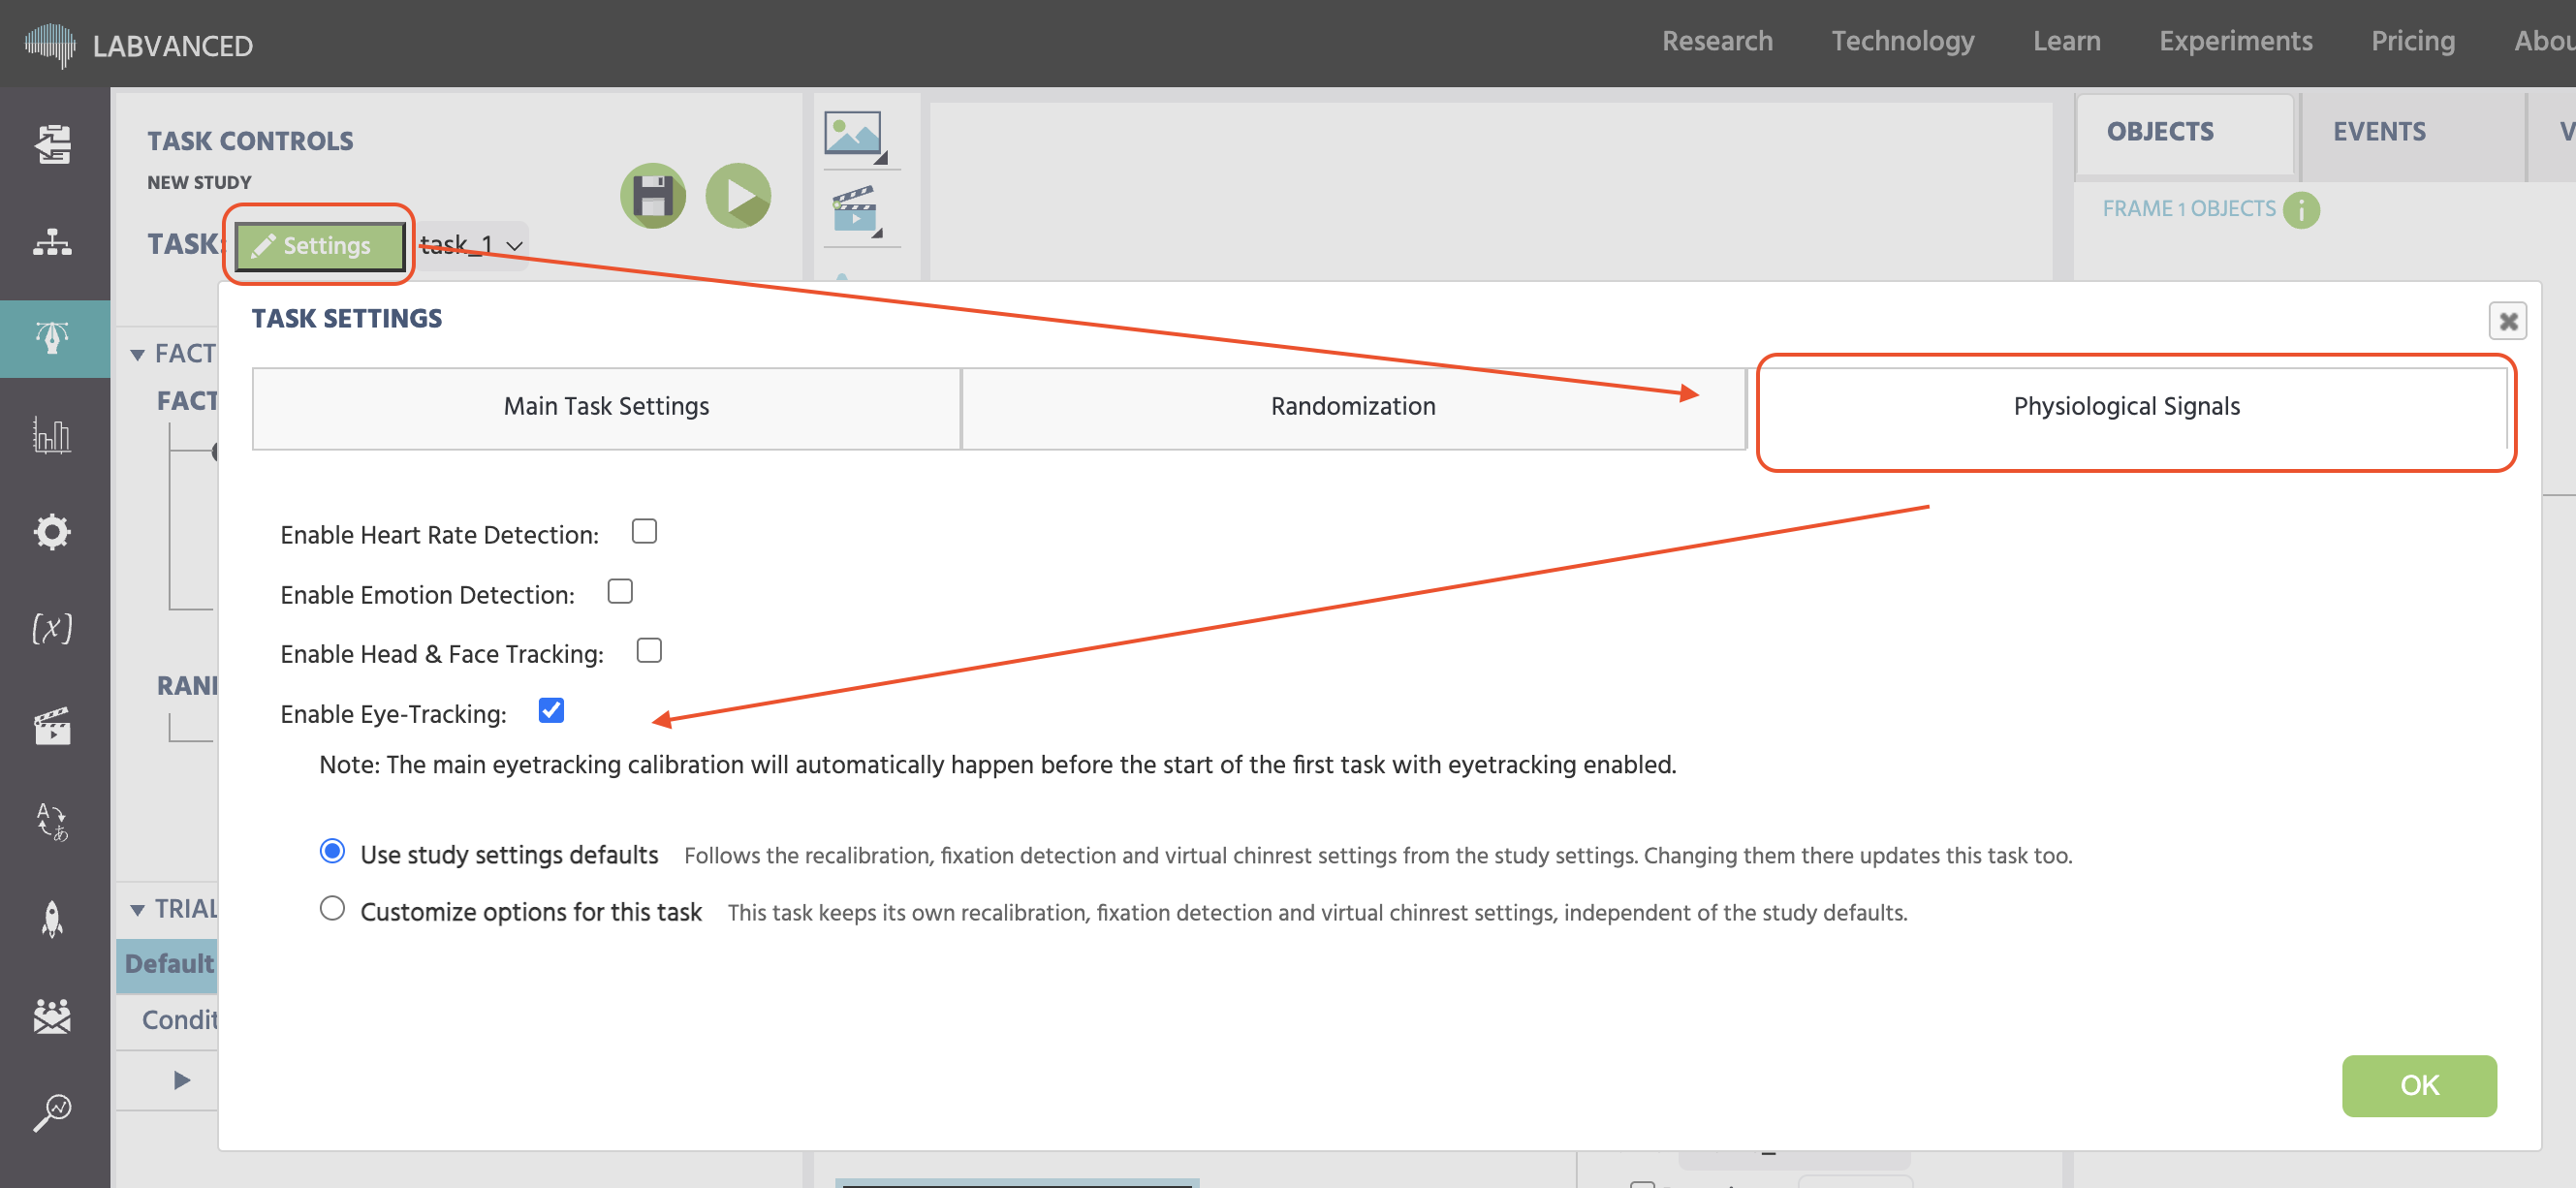This screenshot has height=1188, width=2576.
Task: Uncheck Enable Eye-Tracking checkbox
Action: coord(551,710)
